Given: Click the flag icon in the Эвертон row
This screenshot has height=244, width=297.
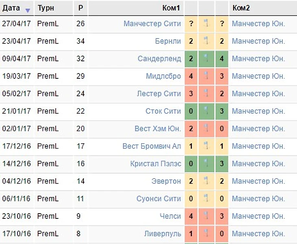Looking at the screenshot, I should coord(206,181).
